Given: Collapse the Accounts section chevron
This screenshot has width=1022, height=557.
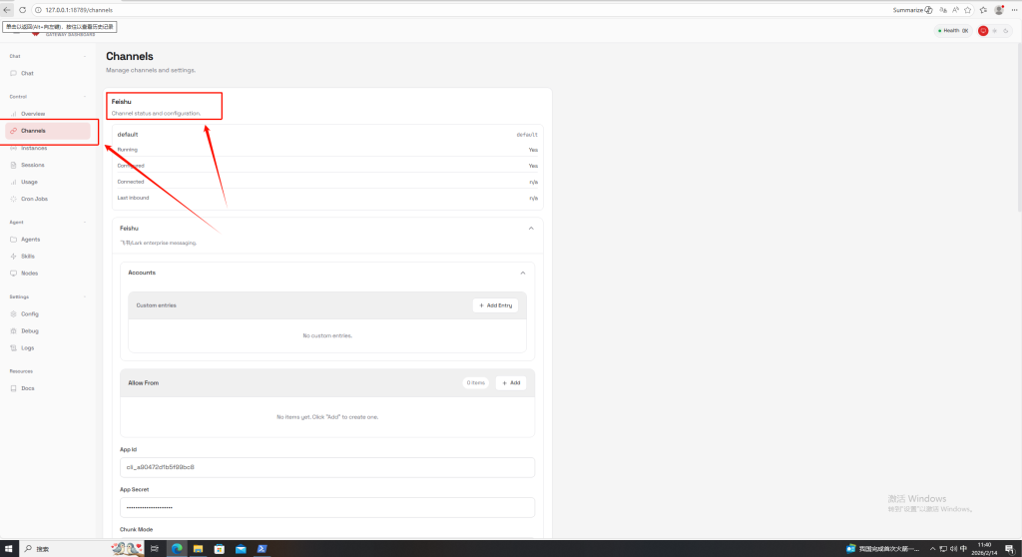Looking at the screenshot, I should [522, 273].
